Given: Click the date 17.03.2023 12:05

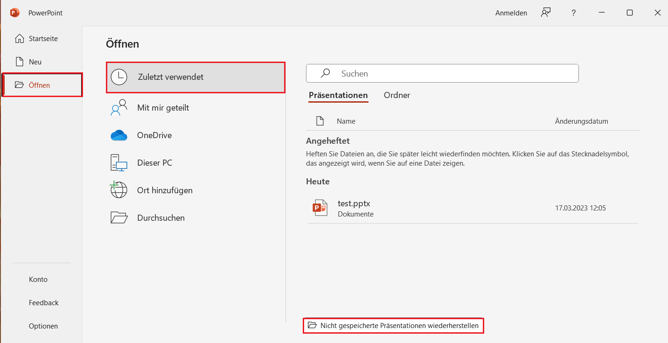Looking at the screenshot, I should tap(581, 208).
